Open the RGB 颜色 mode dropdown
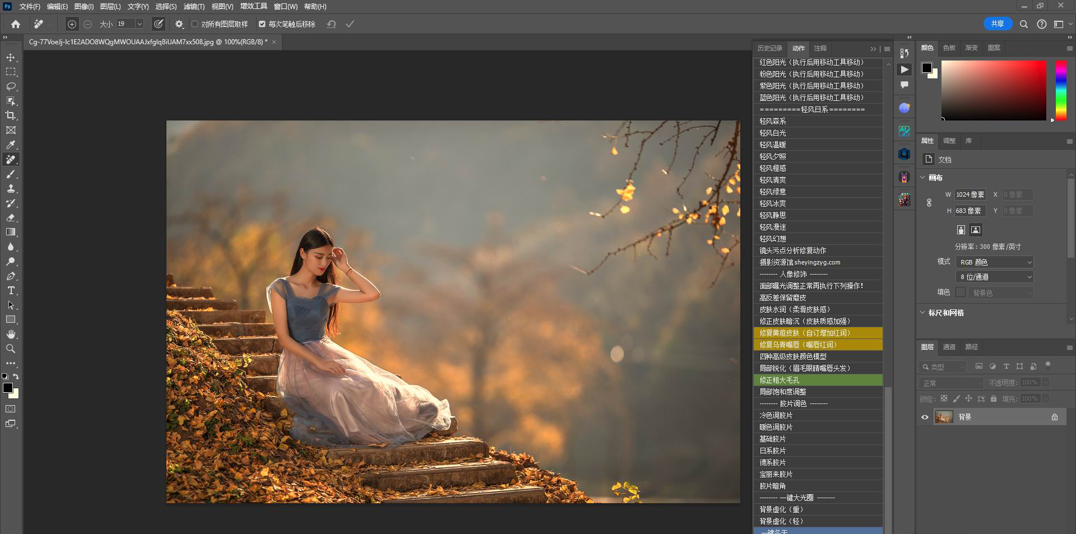1076x534 pixels. [x=994, y=262]
